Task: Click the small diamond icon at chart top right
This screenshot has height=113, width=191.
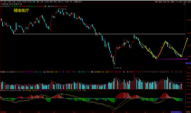Action: tap(182, 4)
